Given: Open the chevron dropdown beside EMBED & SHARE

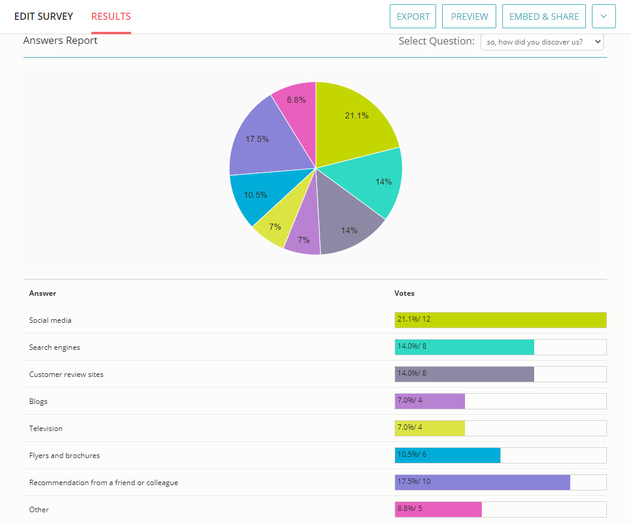Looking at the screenshot, I should [x=604, y=16].
